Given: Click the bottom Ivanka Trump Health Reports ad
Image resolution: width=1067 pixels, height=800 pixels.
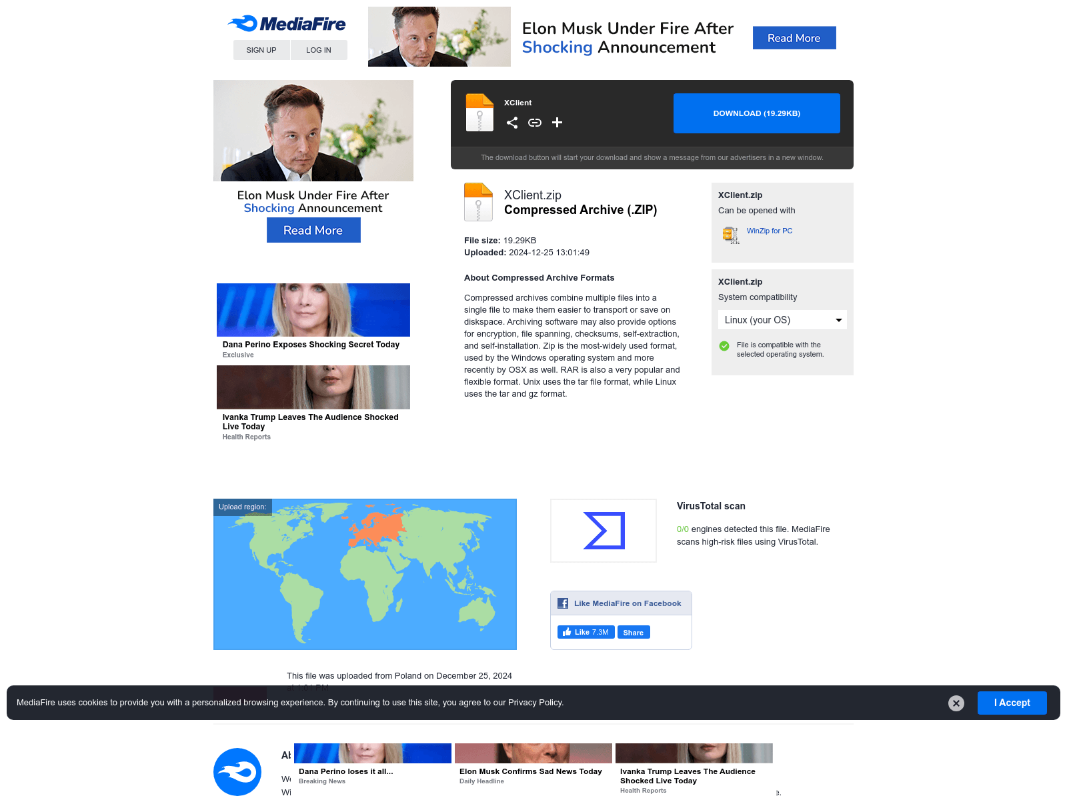Looking at the screenshot, I should tap(694, 769).
